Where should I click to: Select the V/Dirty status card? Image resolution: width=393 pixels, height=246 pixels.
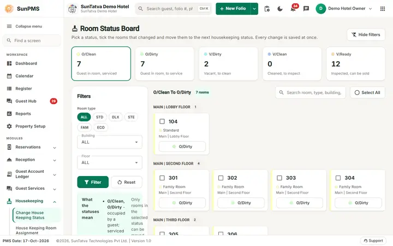pos(228,63)
